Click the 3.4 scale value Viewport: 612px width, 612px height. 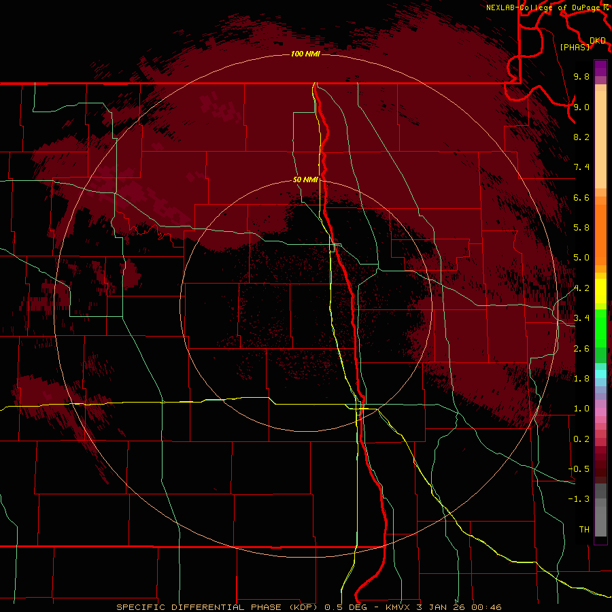point(581,318)
